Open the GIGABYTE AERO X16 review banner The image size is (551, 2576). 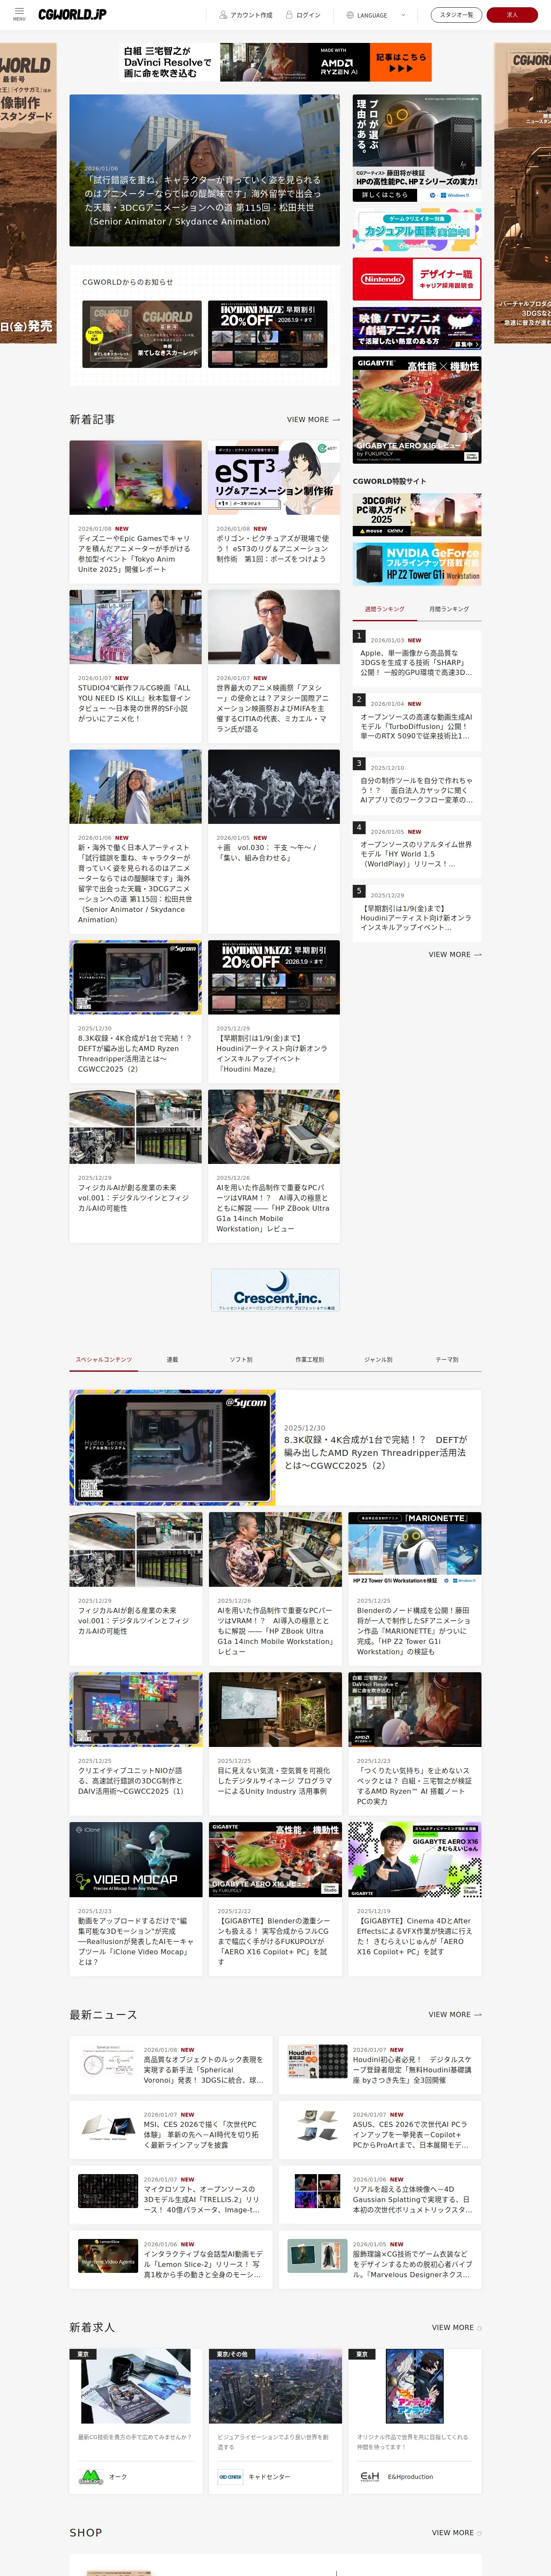click(417, 410)
